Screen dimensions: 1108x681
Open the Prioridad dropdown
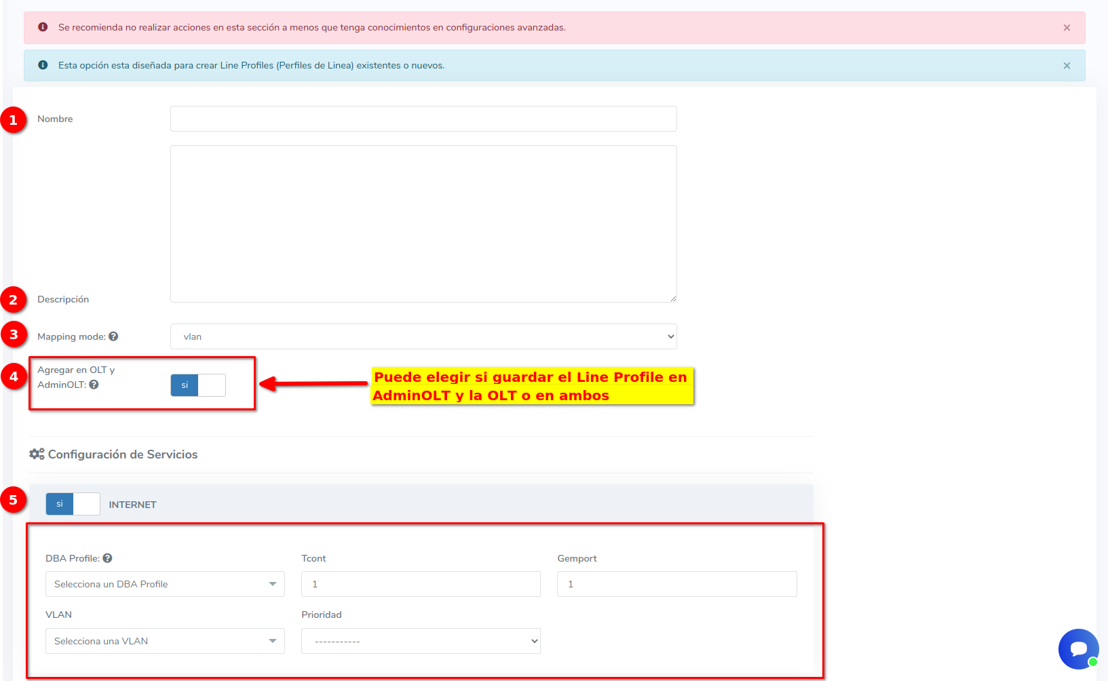coord(421,641)
